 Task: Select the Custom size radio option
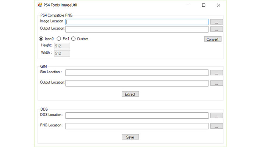point(74,39)
